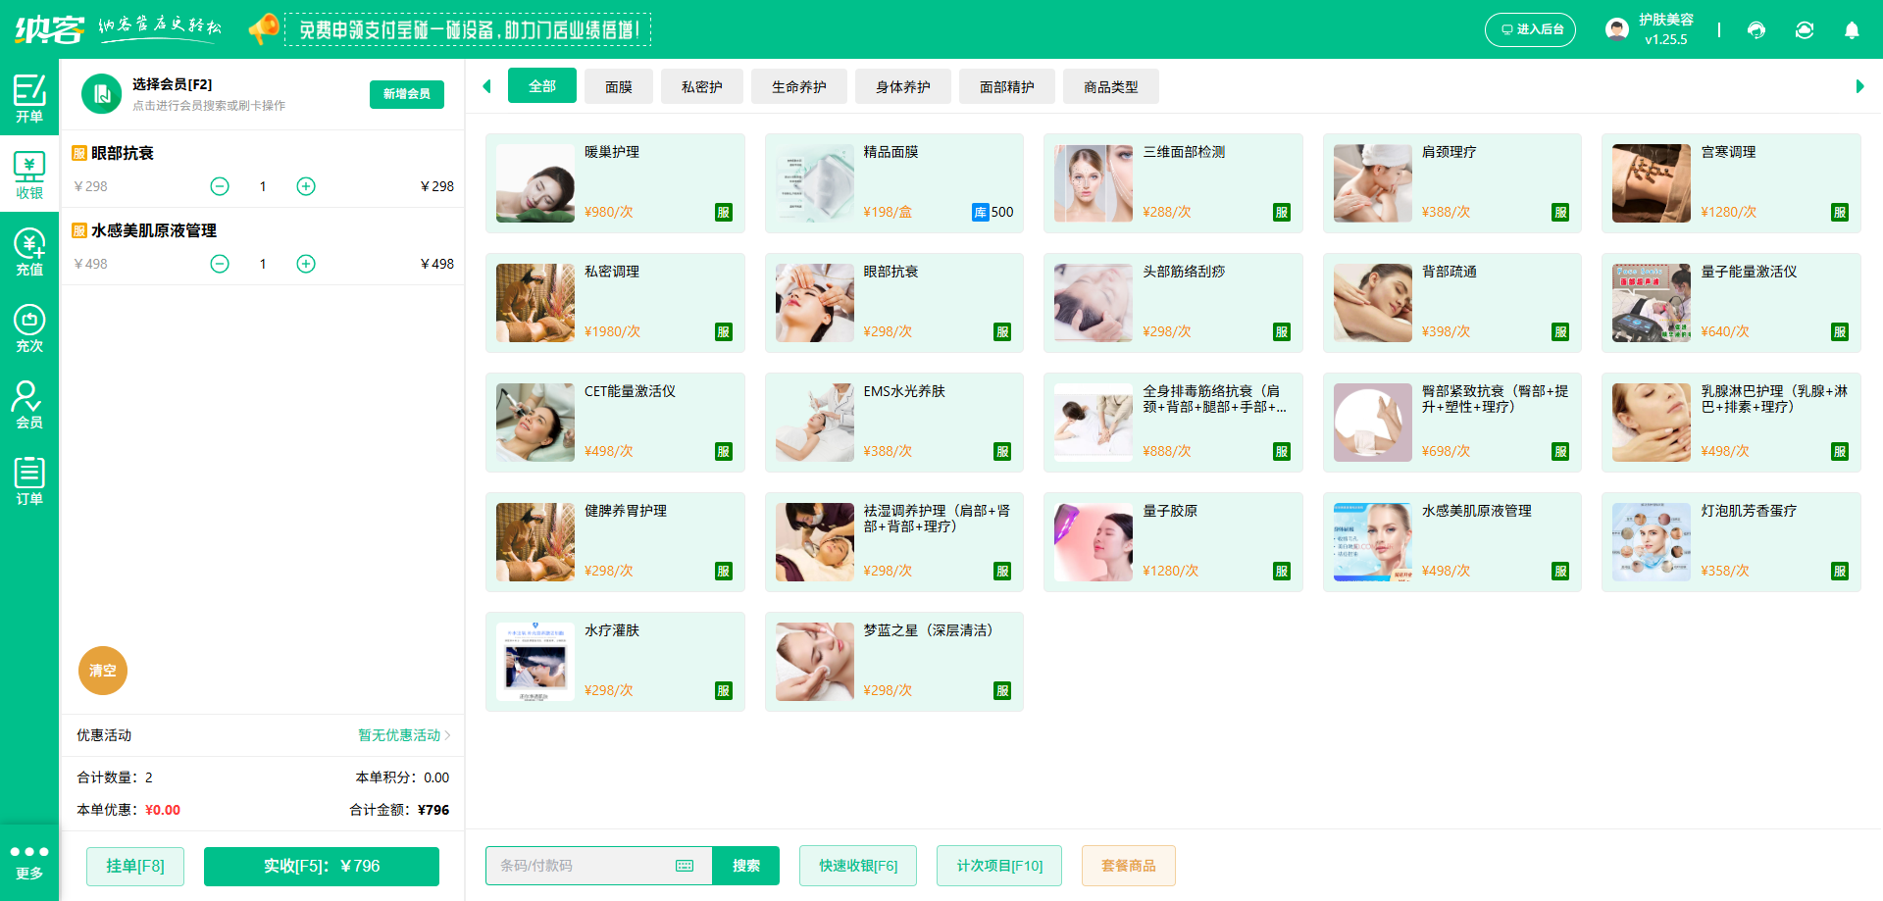Select the 灯泡肌芳香蛋疗 product card
The height and width of the screenshot is (901, 1883).
coord(1731,542)
